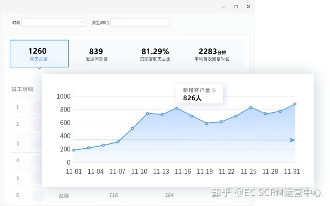Click the 员工明细 heading
The width and height of the screenshot is (330, 206).
click(22, 89)
